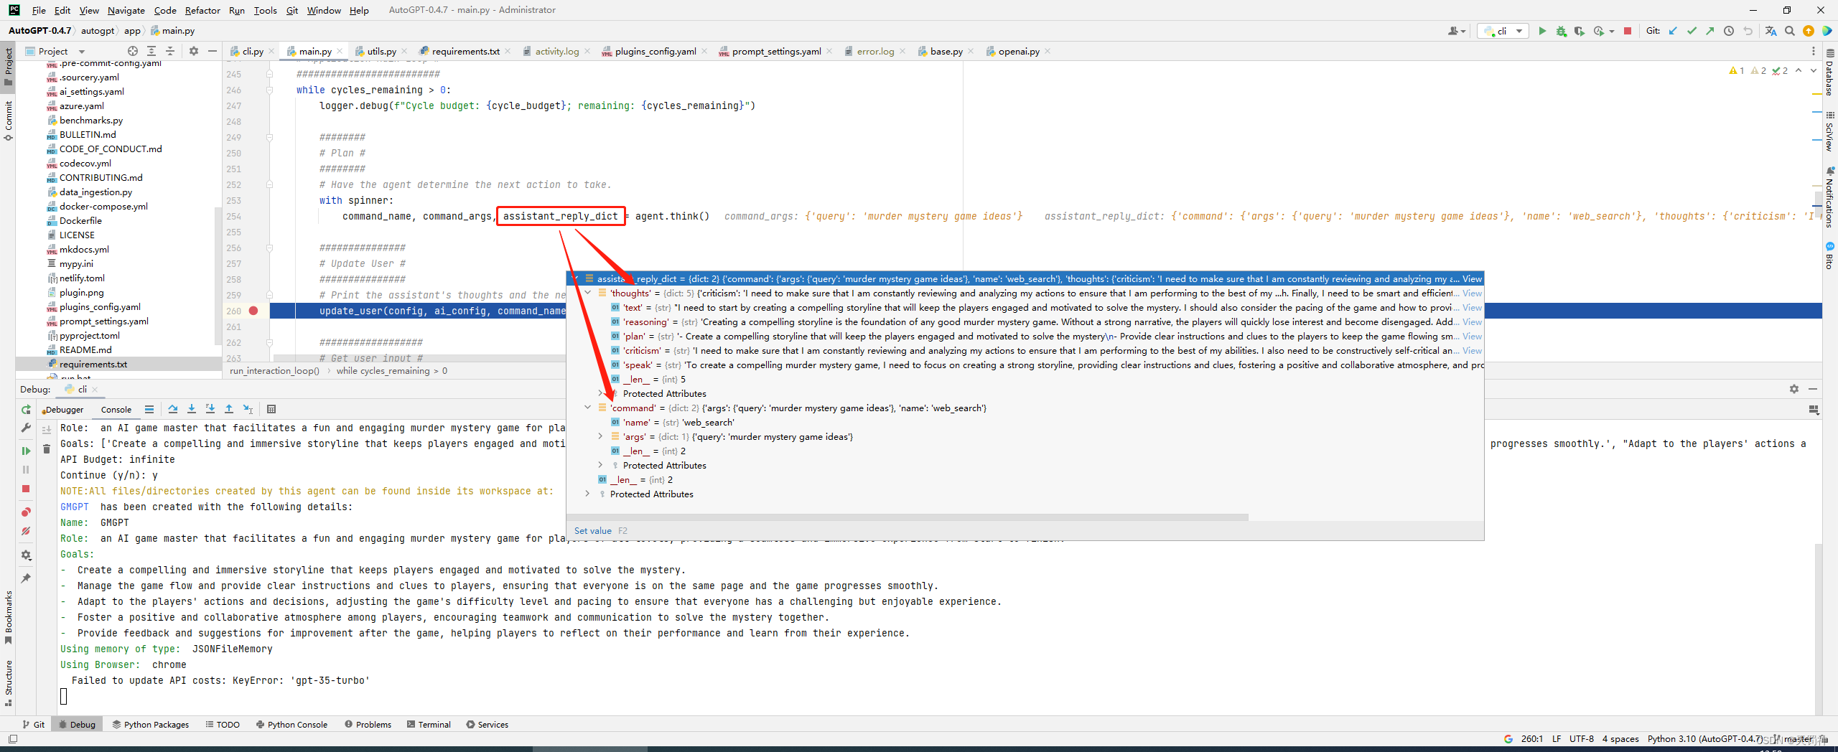Open the translate plugin icon
This screenshot has height=752, width=1838.
coord(1771,31)
